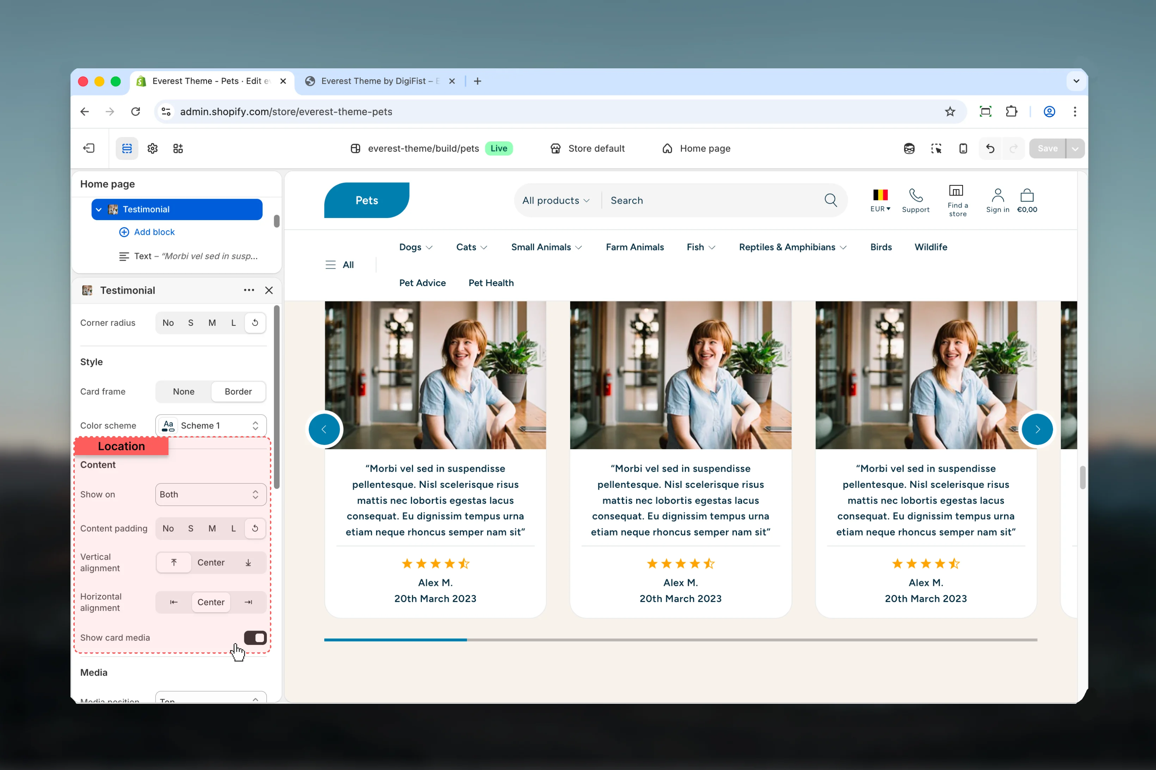The image size is (1156, 770).
Task: Click the exit editor icon
Action: tap(89, 148)
